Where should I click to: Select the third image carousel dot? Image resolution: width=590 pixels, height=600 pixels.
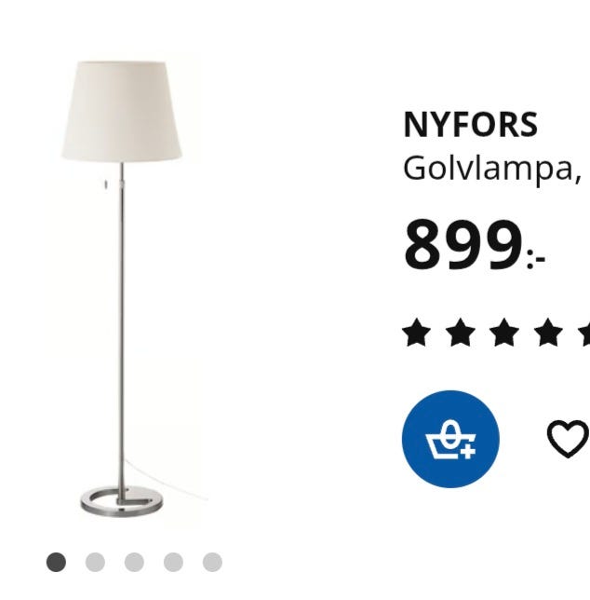tap(134, 562)
